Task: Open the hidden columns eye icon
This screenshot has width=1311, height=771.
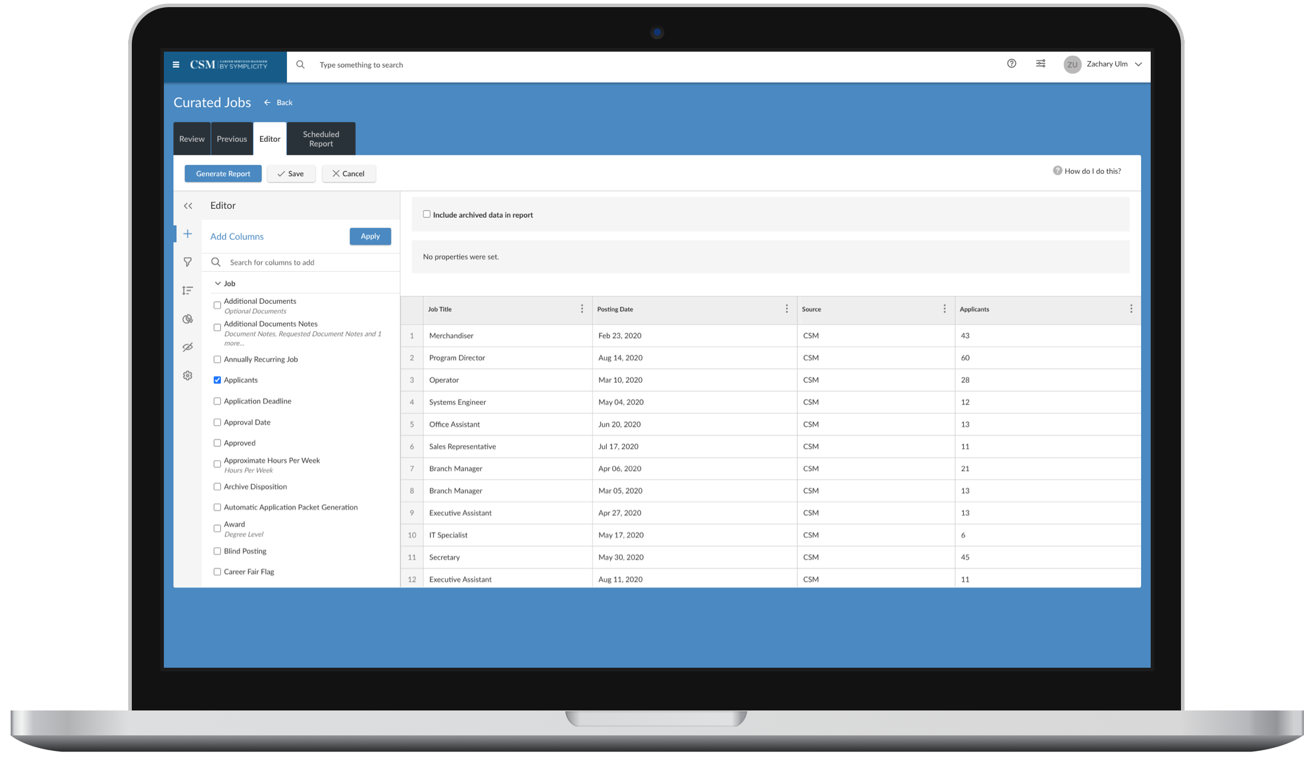Action: pyautogui.click(x=188, y=347)
